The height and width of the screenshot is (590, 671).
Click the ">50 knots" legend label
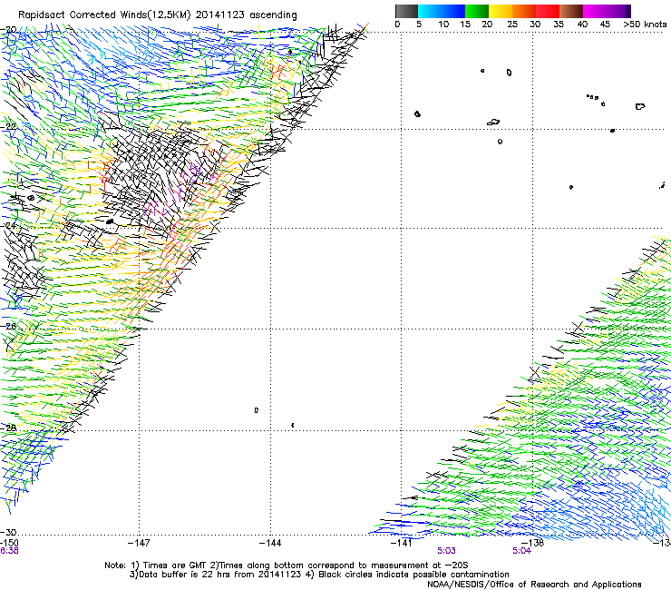pyautogui.click(x=645, y=25)
